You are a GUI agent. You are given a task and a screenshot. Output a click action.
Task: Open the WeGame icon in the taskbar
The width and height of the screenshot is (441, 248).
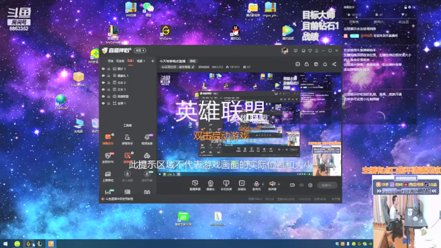pos(28,244)
